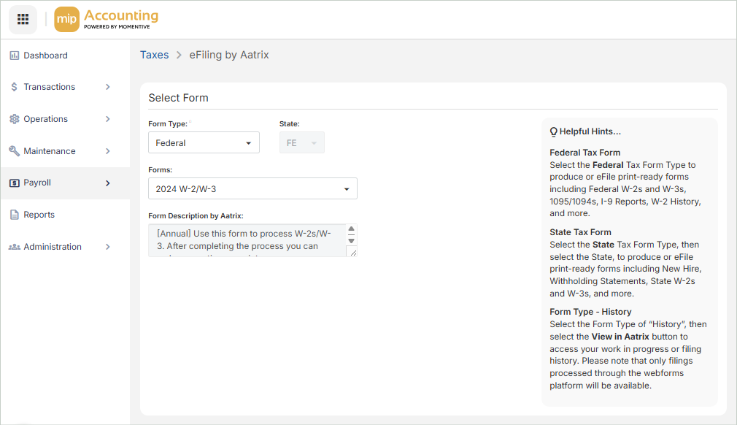Viewport: 737px width, 425px height.
Task: Click the Operations gear icon
Action: (x=14, y=119)
